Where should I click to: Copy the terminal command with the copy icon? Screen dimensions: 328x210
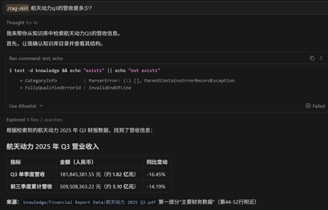tap(312, 58)
